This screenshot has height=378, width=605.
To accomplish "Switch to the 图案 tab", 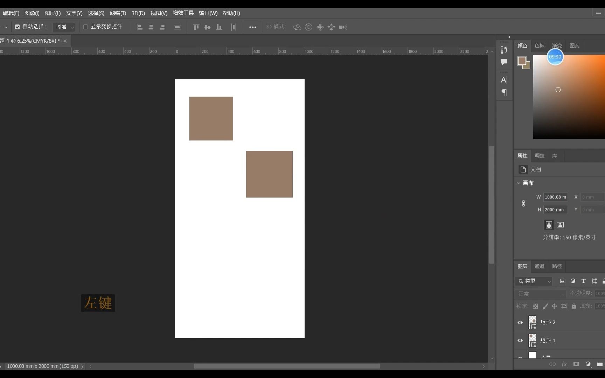I will coord(574,45).
